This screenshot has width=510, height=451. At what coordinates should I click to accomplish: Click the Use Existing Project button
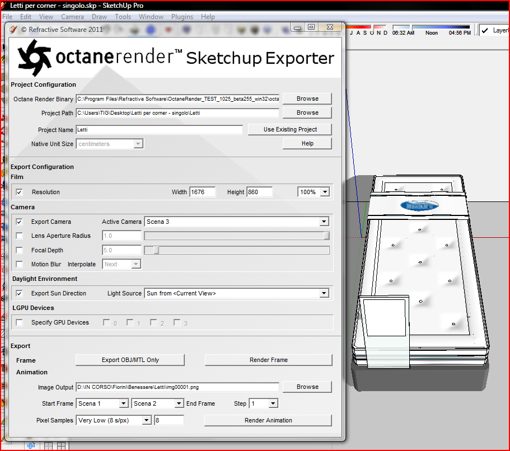tap(290, 129)
